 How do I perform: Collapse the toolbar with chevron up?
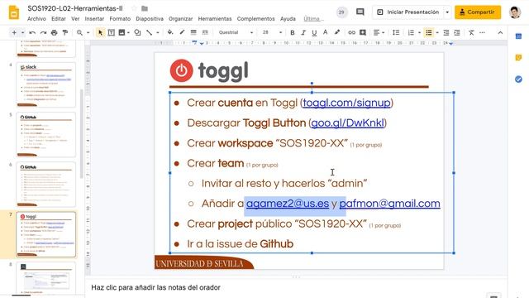(x=500, y=33)
